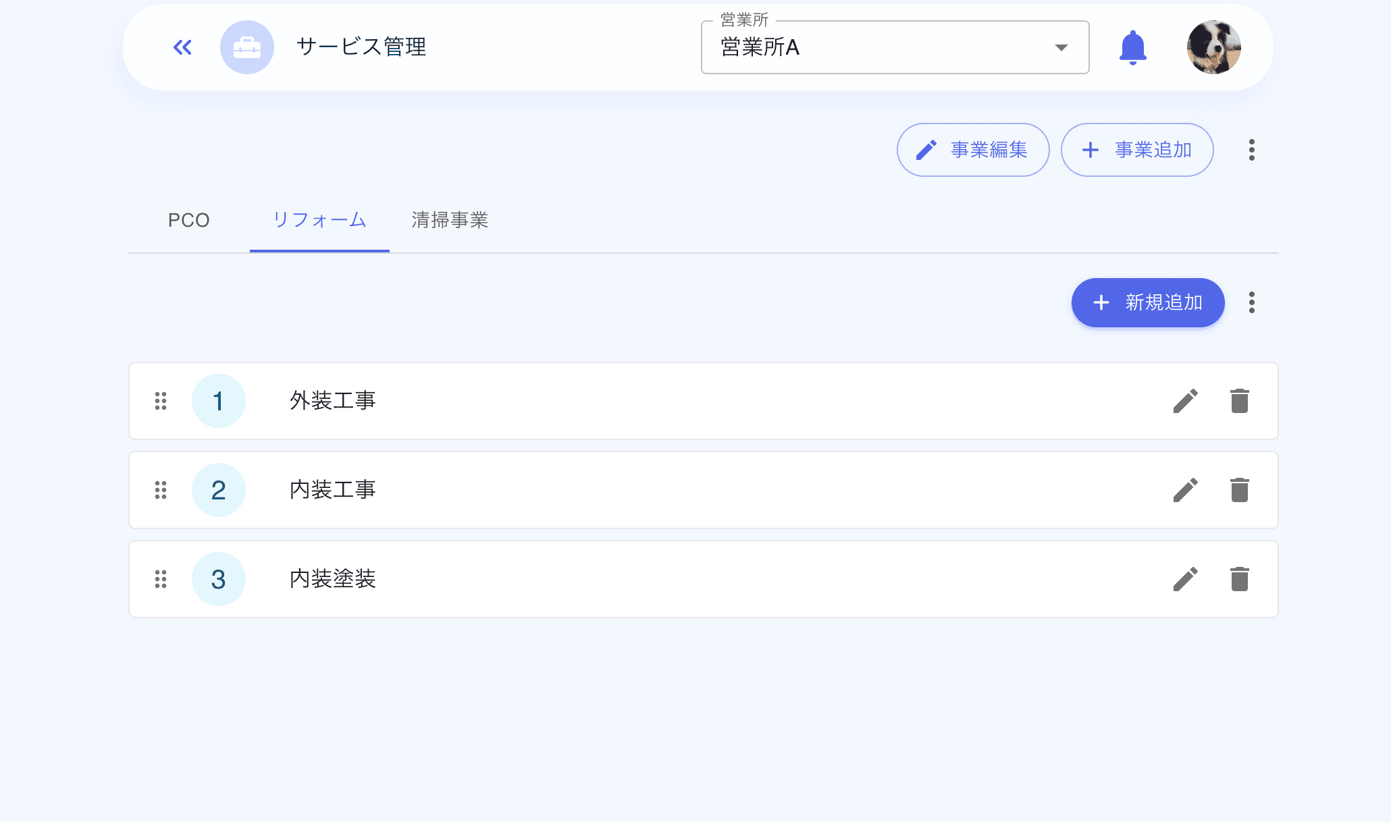Delete 内装工事 using its trash icon

point(1240,490)
